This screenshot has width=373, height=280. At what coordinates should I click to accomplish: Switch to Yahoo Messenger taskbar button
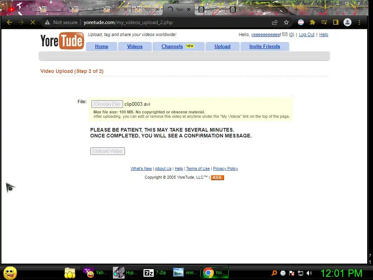pos(95,273)
